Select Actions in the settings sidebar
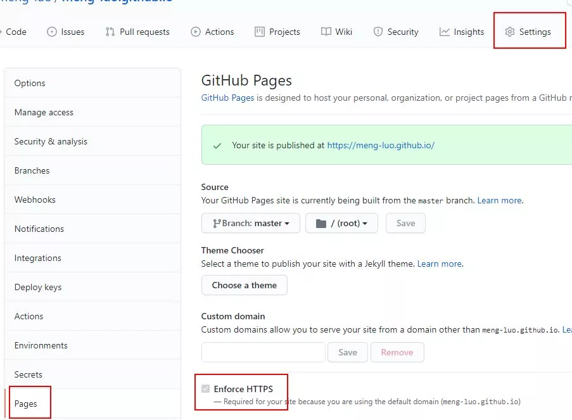The image size is (572, 420). pyautogui.click(x=92, y=316)
